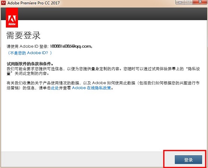Click the Adobe Premiere Pro CC 2017 title
Viewport: 208px width, 168px height.
33,3
